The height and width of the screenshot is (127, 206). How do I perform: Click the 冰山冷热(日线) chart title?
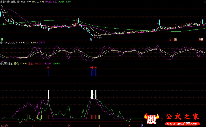click(8, 2)
